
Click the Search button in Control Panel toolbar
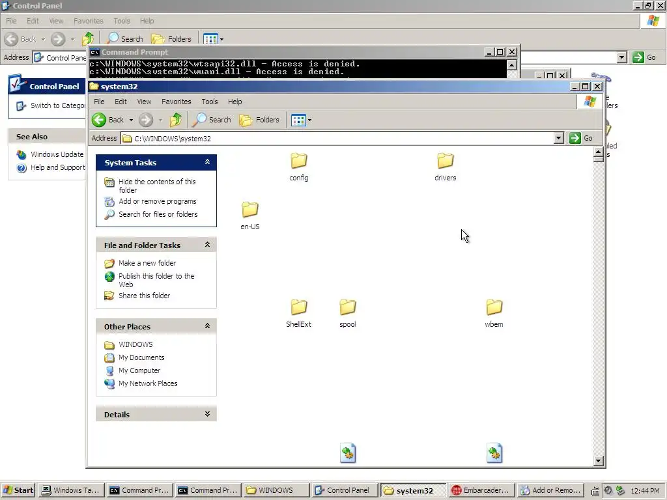[x=125, y=38]
